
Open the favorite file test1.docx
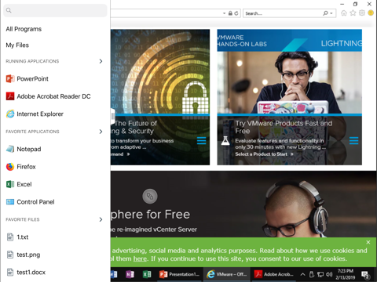pos(26,272)
